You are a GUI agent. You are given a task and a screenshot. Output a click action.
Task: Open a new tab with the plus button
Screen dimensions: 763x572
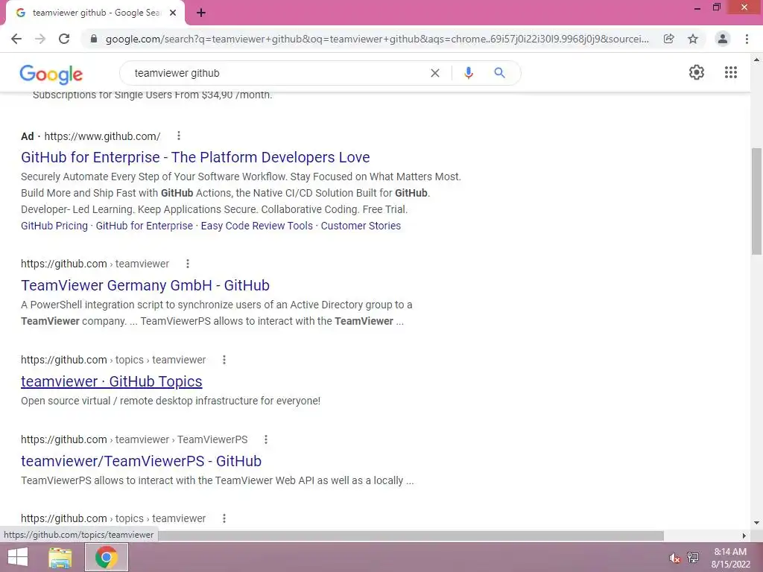pos(201,13)
